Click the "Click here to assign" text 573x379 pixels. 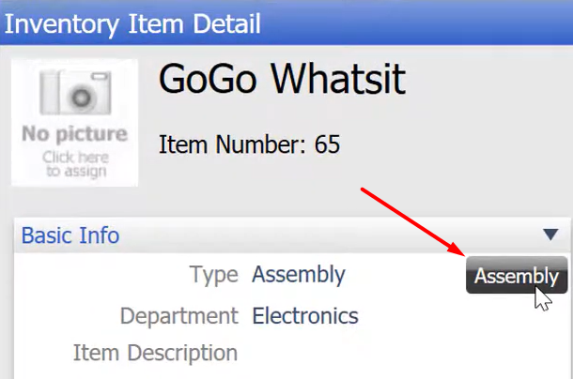76,164
